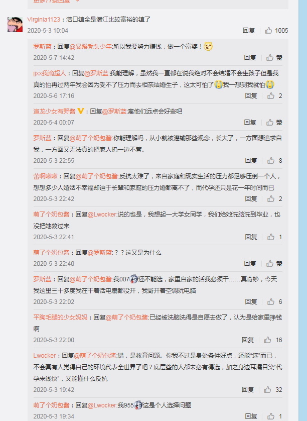Reply to the 2020-5-3 22:42 comment
Image resolution: width=307 pixels, height=421 pixels.
[251, 198]
